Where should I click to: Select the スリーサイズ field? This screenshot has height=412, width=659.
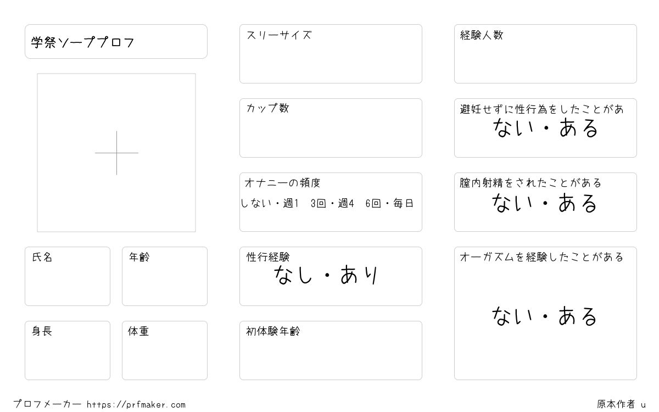click(331, 54)
